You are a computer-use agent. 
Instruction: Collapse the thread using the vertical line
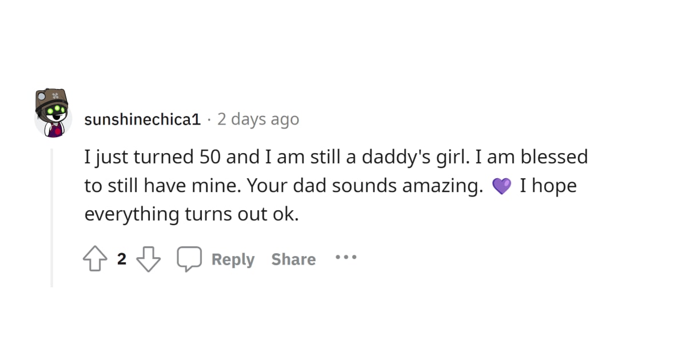[51, 217]
